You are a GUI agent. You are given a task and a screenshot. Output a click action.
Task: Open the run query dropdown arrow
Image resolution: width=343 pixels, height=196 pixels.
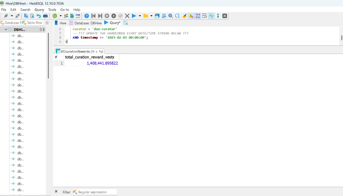click(140, 16)
